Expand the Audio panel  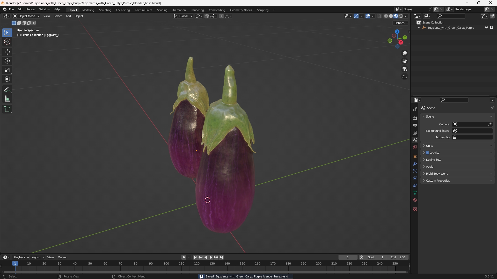pyautogui.click(x=457, y=167)
